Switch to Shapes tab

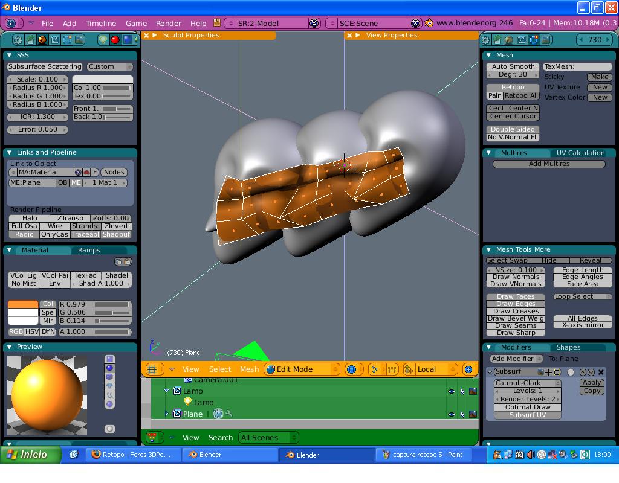point(568,347)
